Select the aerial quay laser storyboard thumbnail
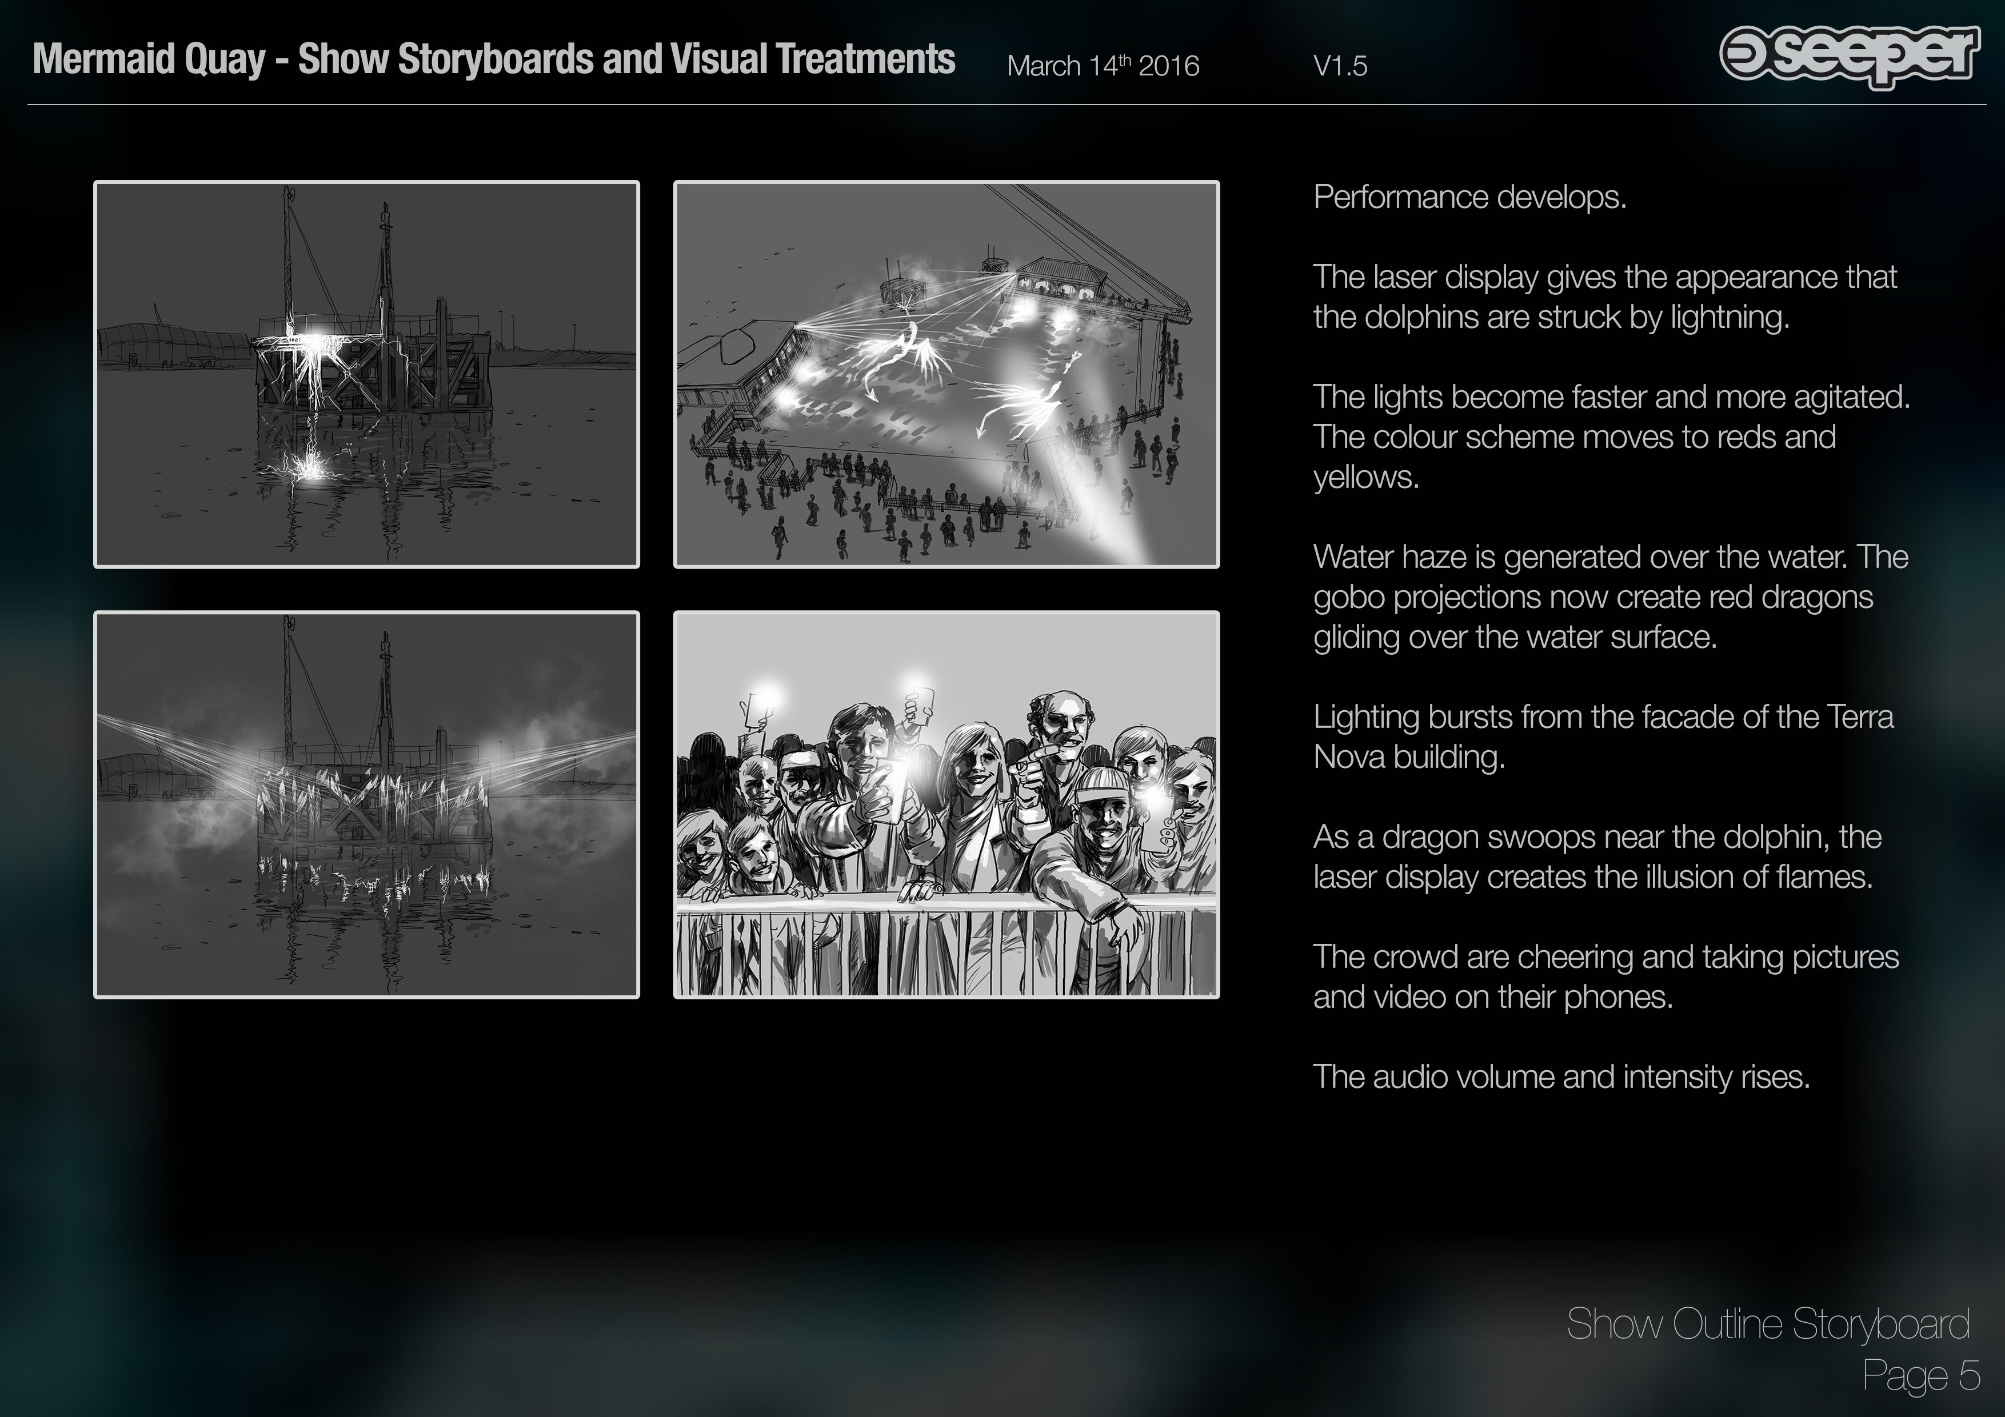The height and width of the screenshot is (1417, 2005). click(x=946, y=375)
